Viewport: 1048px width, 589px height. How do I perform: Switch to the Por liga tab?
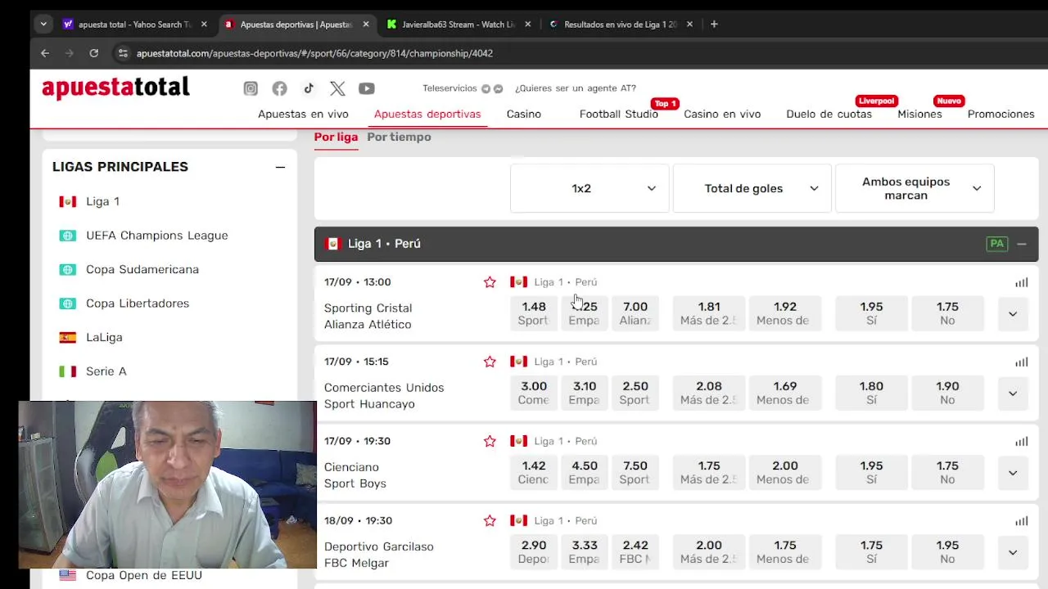pos(336,137)
